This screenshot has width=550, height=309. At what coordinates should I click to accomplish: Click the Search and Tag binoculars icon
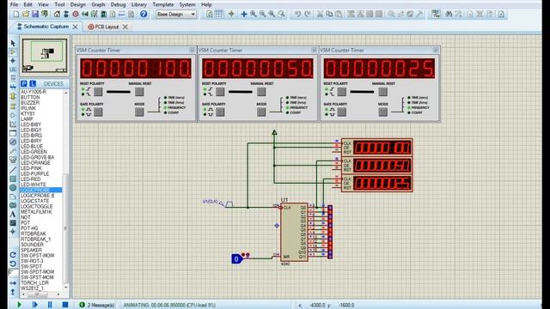tap(449, 15)
